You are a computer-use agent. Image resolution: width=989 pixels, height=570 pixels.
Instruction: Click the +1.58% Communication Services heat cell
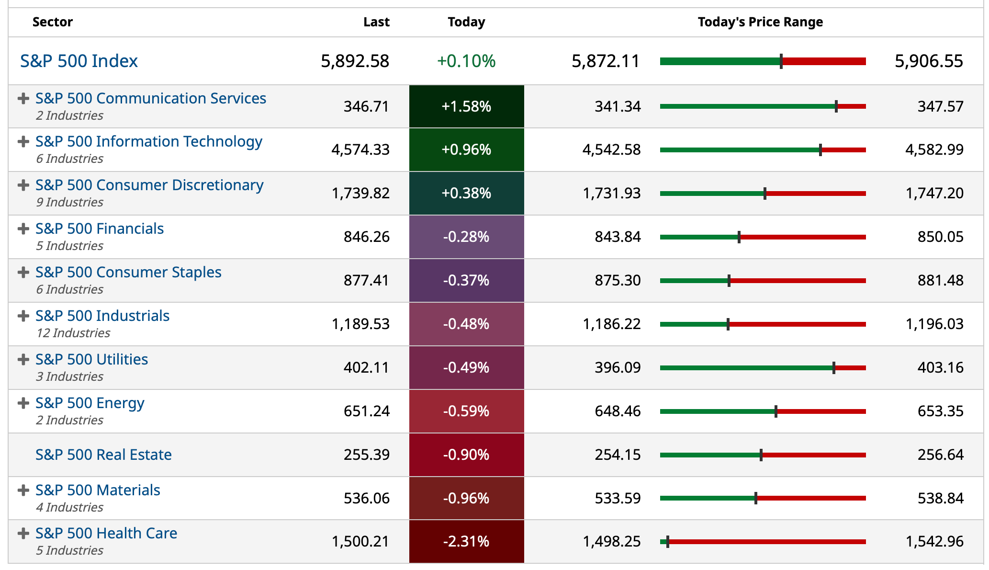tap(466, 106)
